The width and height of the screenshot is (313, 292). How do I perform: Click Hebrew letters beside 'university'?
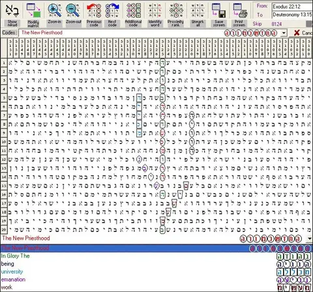pyautogui.click(x=293, y=272)
